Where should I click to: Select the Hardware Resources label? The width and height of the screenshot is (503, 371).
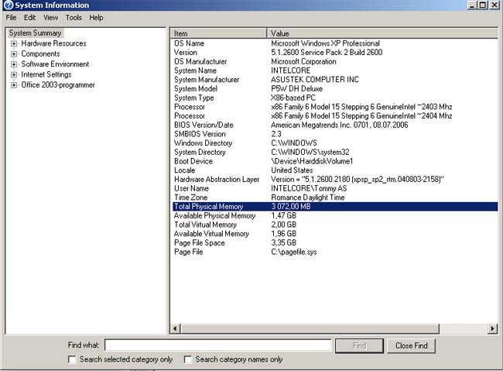point(53,43)
